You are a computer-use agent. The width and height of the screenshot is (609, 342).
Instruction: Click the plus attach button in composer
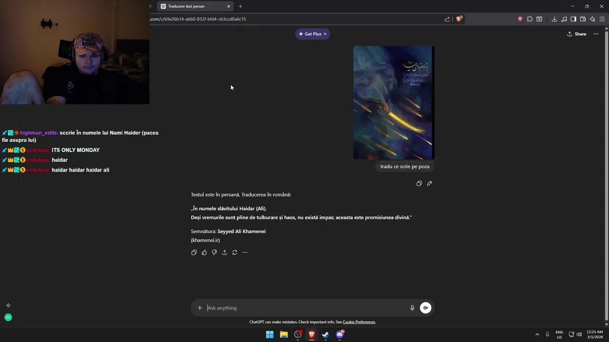pos(200,308)
